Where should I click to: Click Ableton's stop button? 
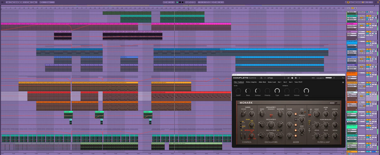coord(180,2)
